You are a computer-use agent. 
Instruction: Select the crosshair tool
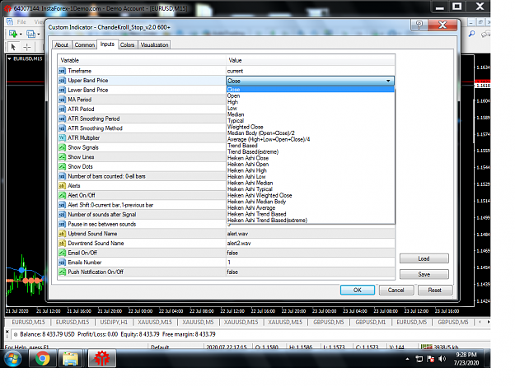(27, 47)
